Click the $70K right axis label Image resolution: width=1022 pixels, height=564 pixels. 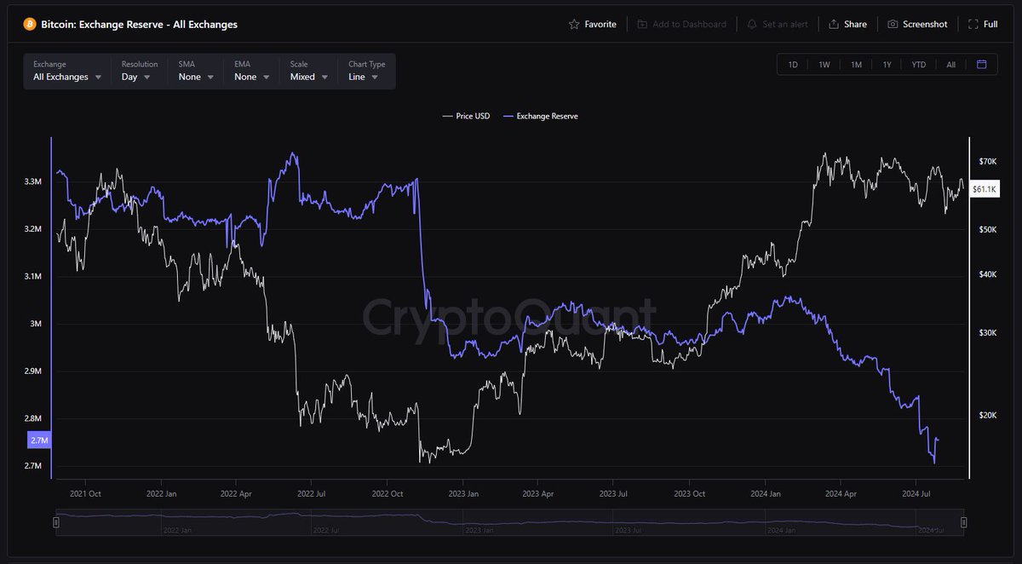[x=988, y=161]
